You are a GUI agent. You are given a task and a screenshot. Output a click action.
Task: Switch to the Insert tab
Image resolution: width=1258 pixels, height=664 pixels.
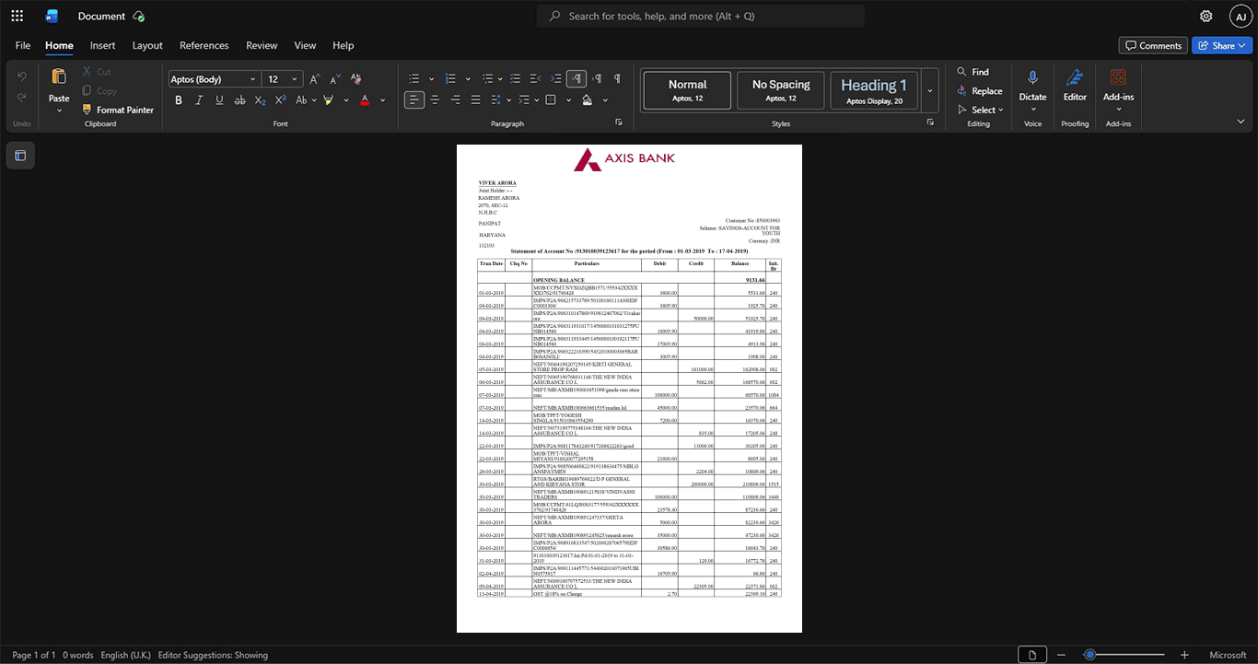pos(102,45)
